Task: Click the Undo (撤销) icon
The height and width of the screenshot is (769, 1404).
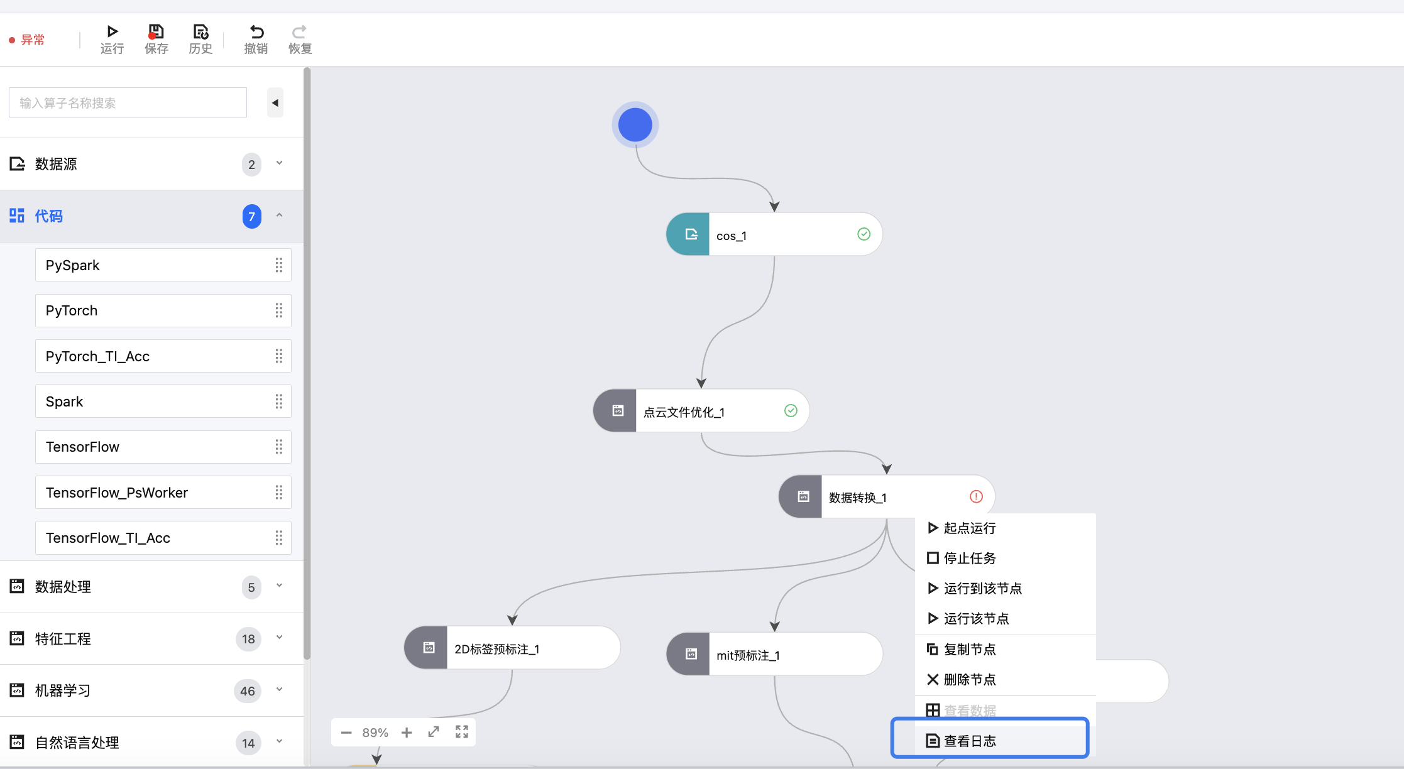Action: point(256,32)
